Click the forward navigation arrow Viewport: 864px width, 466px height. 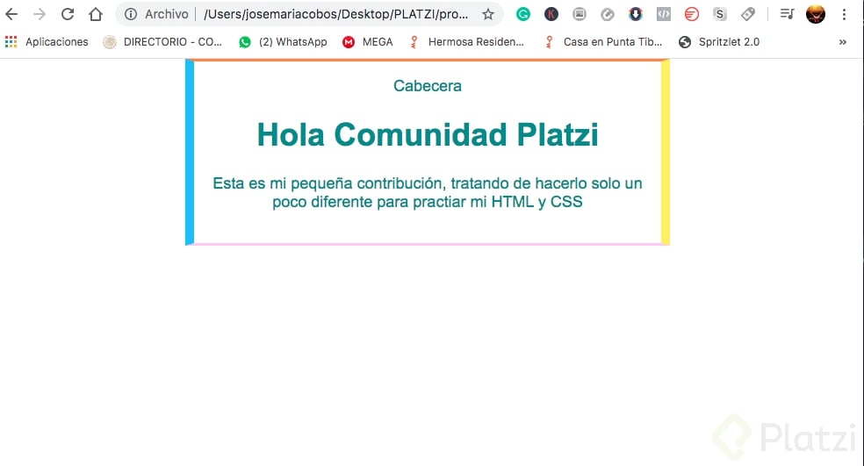[40, 14]
